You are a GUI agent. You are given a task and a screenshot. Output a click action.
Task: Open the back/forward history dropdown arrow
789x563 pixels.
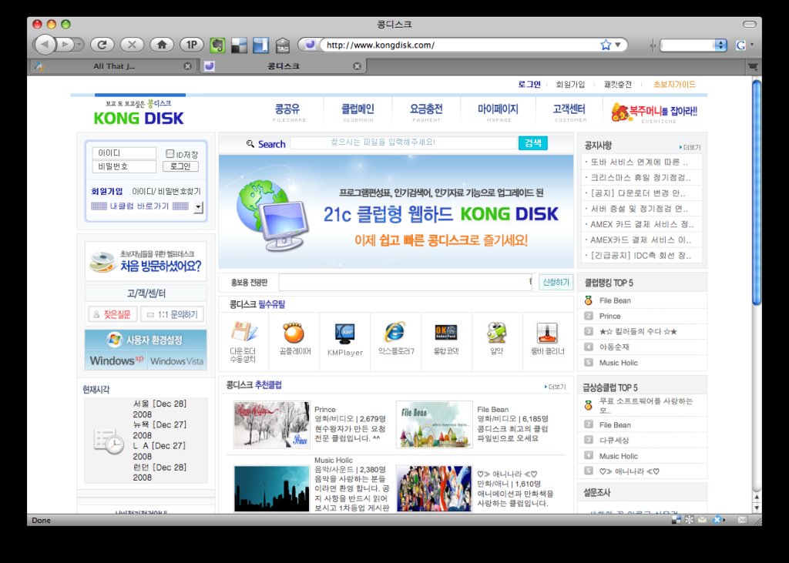[79, 45]
